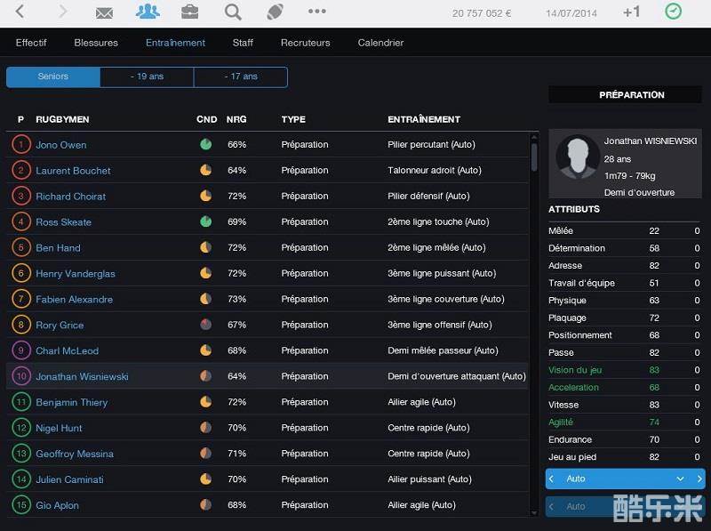Click the rugby ball icon
711x531 pixels.
tap(276, 12)
